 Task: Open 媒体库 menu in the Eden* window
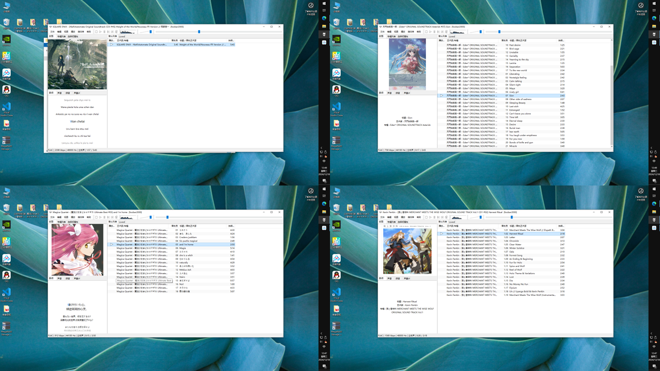(x=411, y=31)
